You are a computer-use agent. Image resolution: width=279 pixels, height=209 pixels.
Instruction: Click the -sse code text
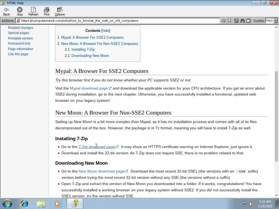click(x=241, y=171)
